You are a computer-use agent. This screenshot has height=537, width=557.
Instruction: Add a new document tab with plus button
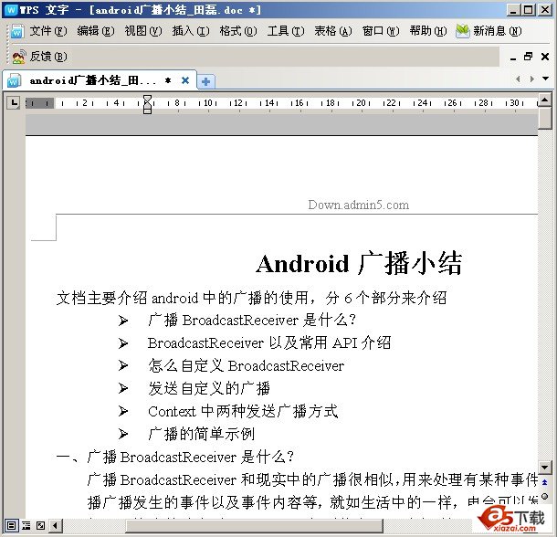205,82
